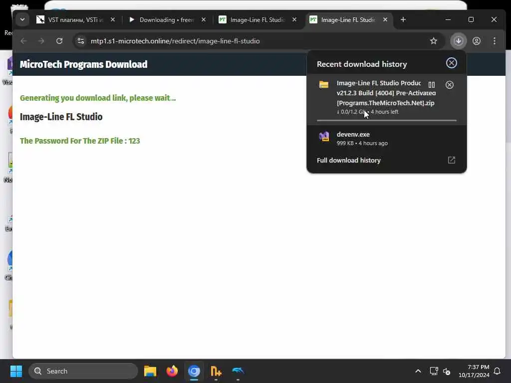Click MicroTech Programs Download header
The height and width of the screenshot is (383, 511).
point(84,64)
